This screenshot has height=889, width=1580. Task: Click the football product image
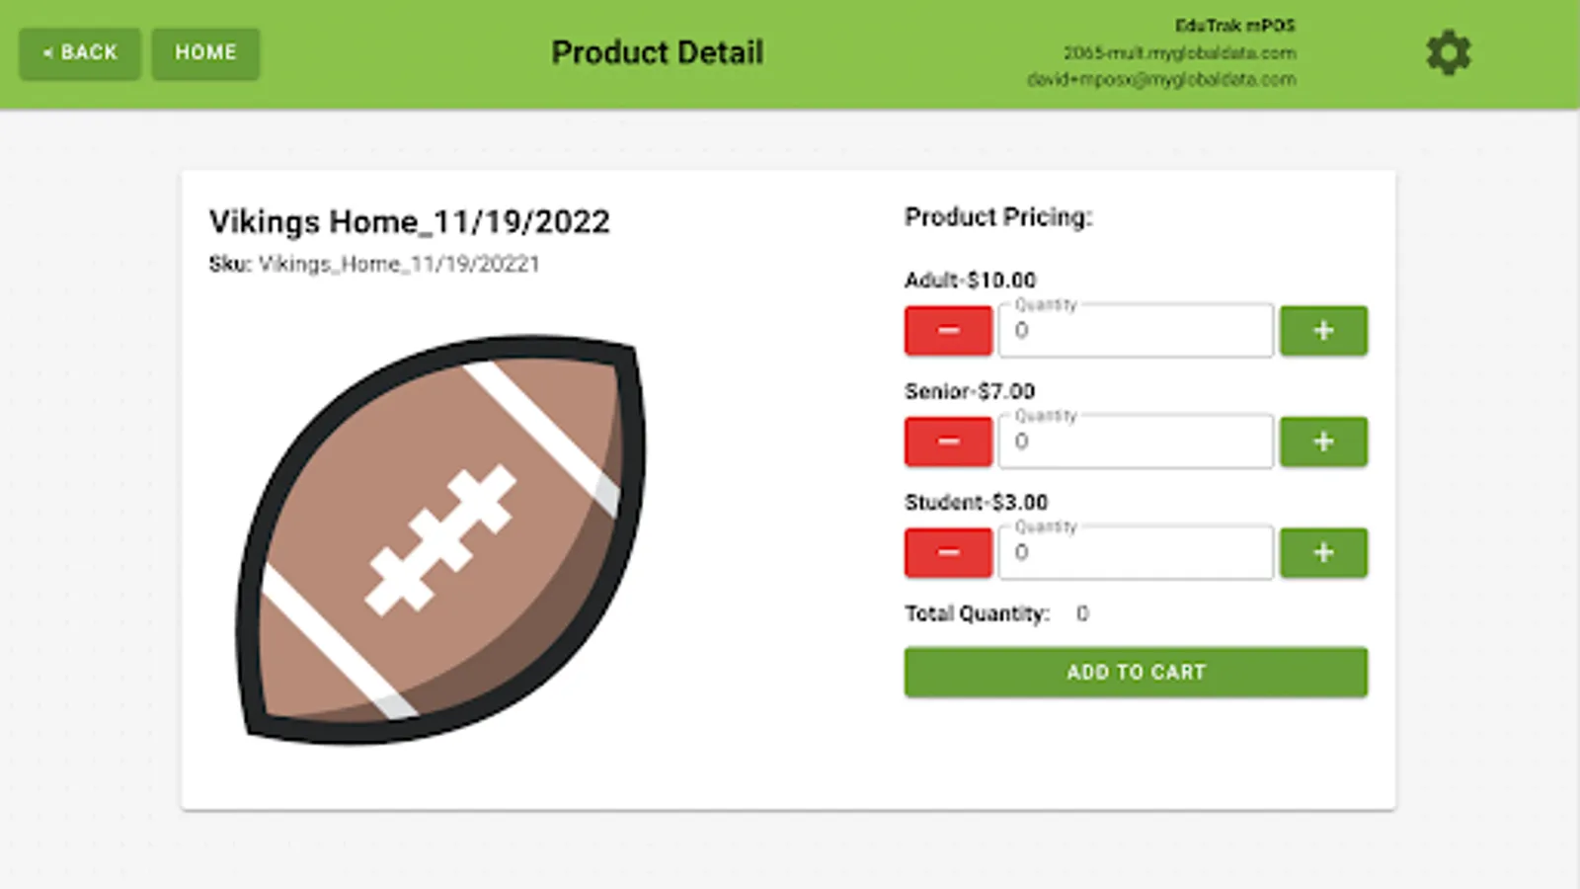440,539
